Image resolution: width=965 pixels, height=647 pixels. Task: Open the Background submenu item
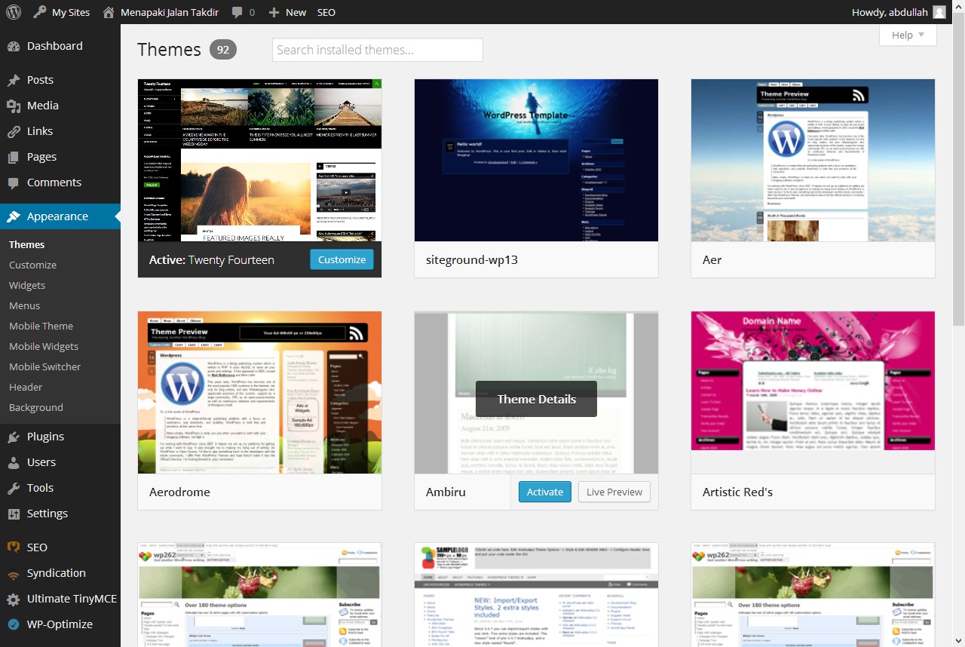(35, 407)
